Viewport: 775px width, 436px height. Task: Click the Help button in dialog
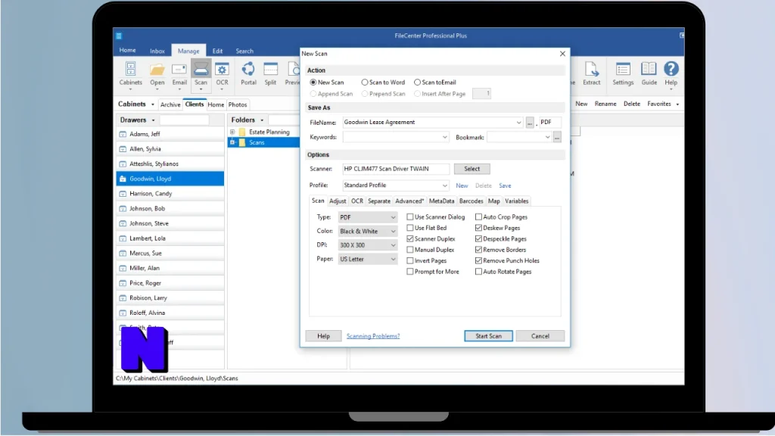coord(323,336)
